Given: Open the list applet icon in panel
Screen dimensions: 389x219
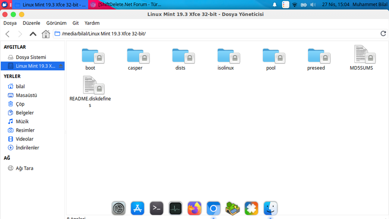Looking at the screenshot, I should click(x=285, y=5).
